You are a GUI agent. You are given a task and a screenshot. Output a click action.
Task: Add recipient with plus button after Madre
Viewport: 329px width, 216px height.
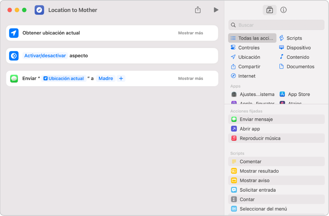pyautogui.click(x=121, y=78)
